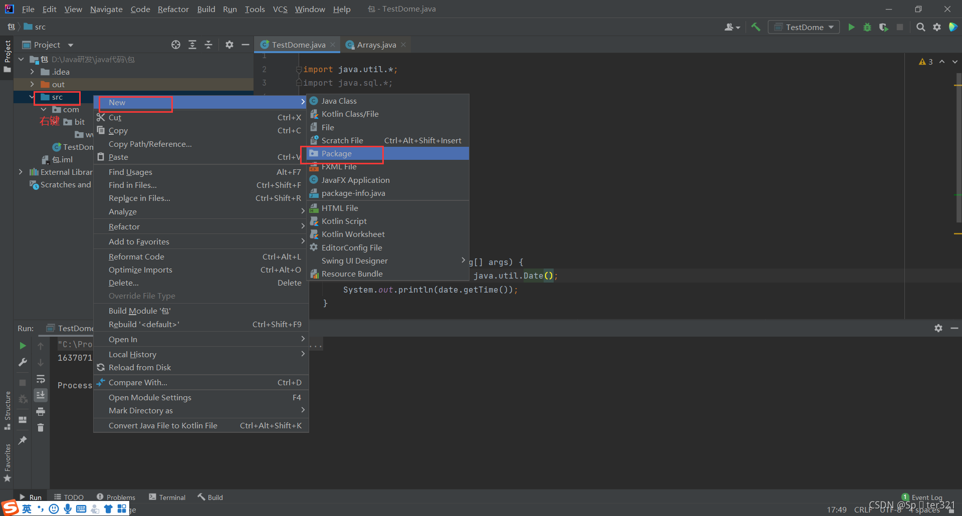Toggle scroll to end in Run console

pos(41,395)
